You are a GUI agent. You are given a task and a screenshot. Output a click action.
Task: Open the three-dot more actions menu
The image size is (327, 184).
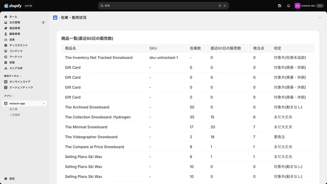pyautogui.click(x=320, y=18)
